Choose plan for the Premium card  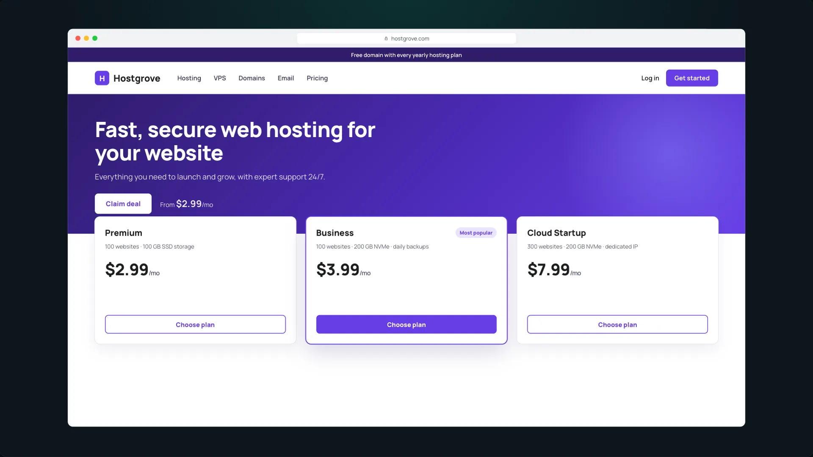click(195, 325)
